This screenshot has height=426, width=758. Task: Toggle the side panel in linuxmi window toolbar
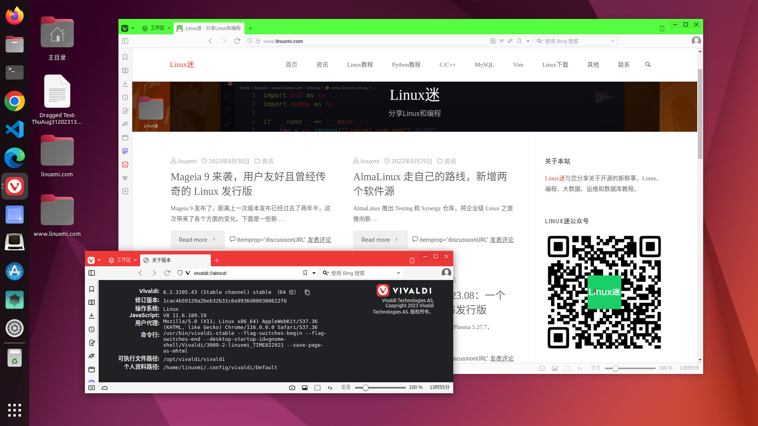point(125,41)
